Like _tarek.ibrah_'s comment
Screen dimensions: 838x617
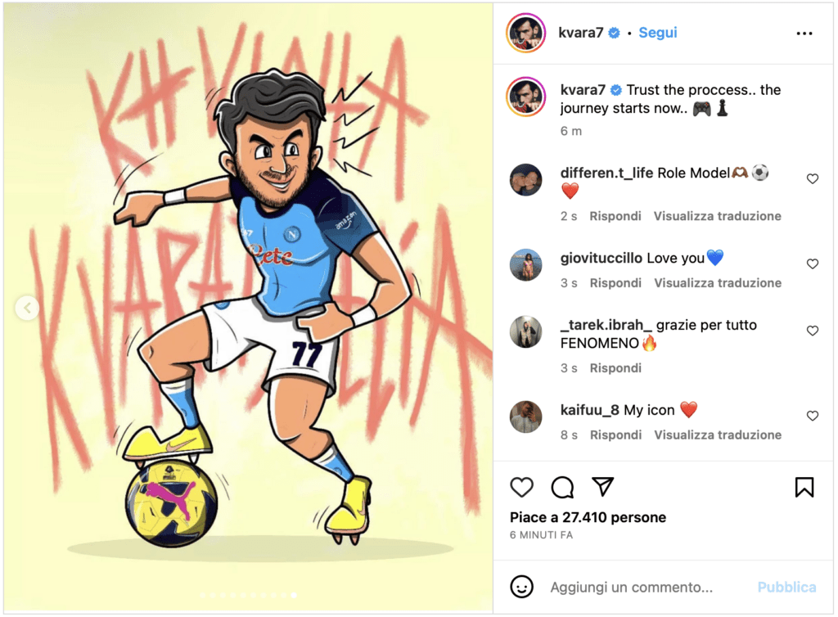pyautogui.click(x=813, y=331)
